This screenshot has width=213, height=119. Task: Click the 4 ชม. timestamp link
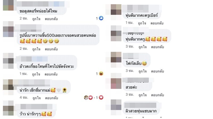[24, 97]
